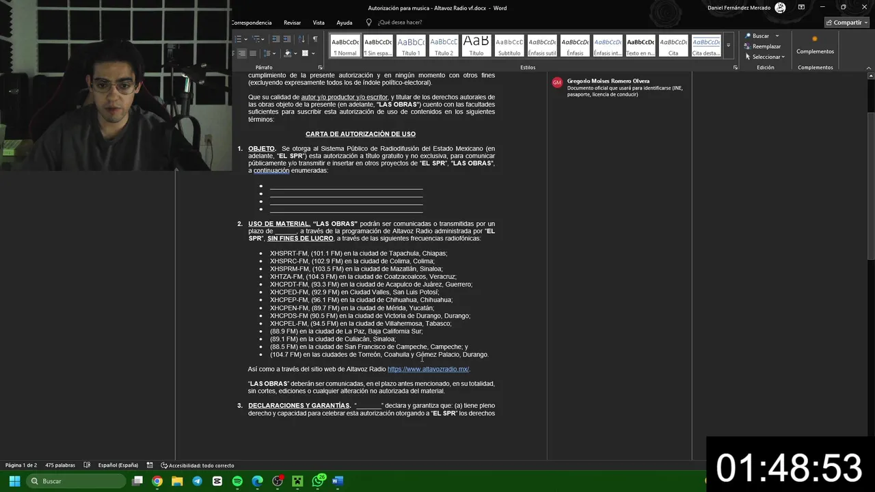This screenshot has width=875, height=492.
Task: Decrease the paragraph indent
Action: click(276, 39)
